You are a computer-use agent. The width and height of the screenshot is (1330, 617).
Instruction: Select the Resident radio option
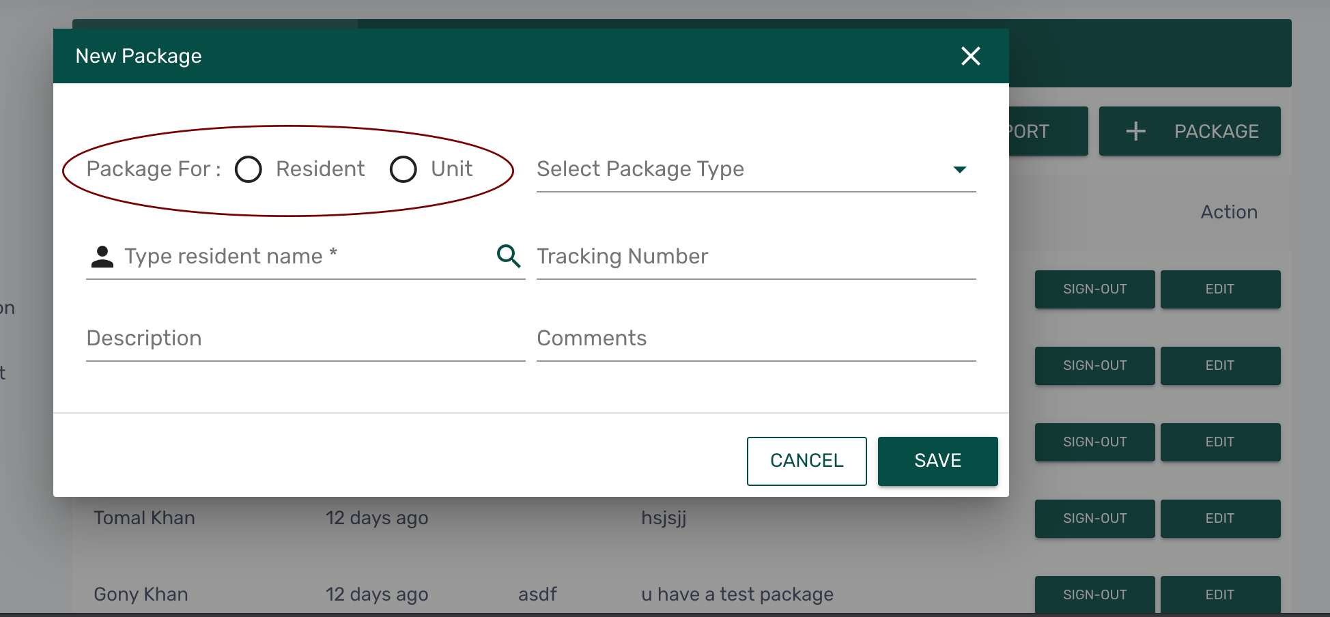click(249, 169)
